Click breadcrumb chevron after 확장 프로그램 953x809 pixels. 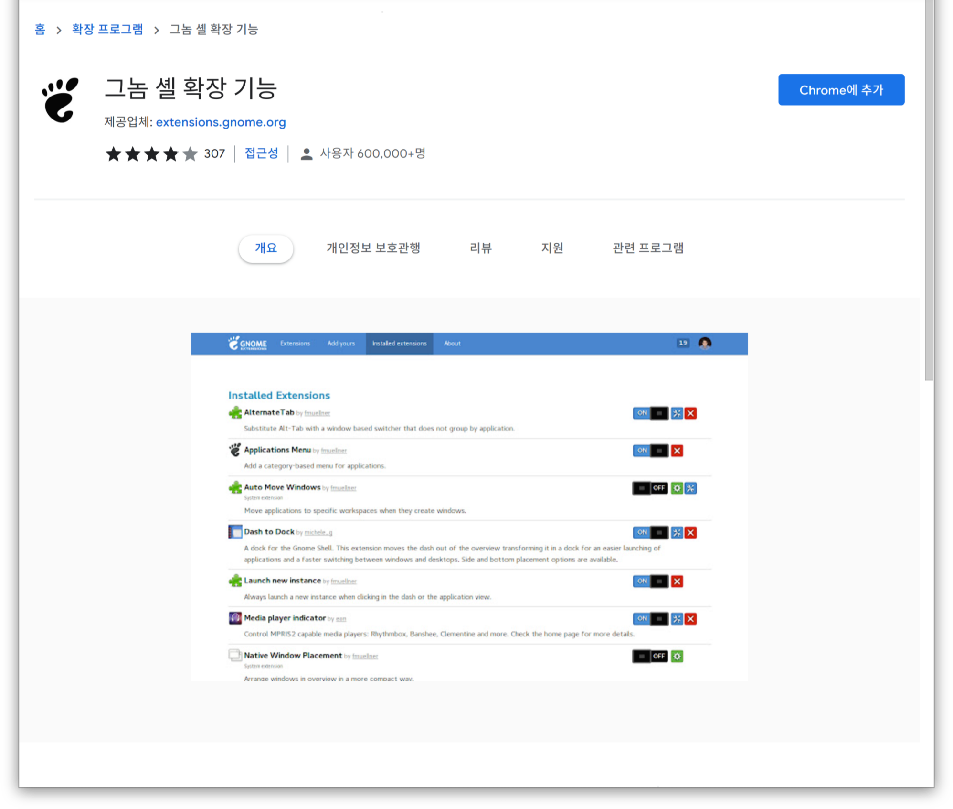[x=156, y=30]
